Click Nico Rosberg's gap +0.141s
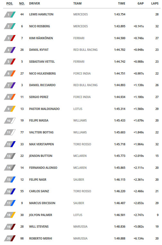 (x=139, y=26)
